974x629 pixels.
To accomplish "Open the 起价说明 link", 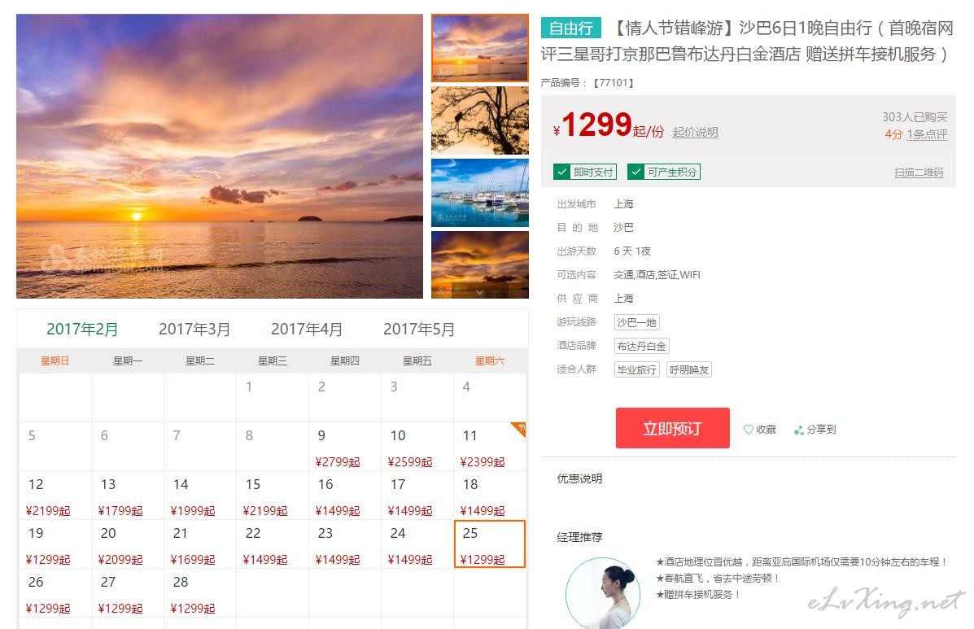I will coord(695,133).
